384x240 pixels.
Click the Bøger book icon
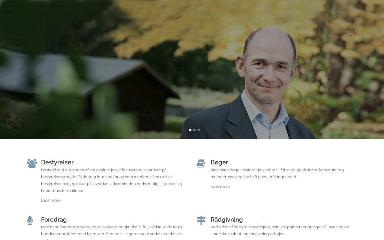point(201,163)
